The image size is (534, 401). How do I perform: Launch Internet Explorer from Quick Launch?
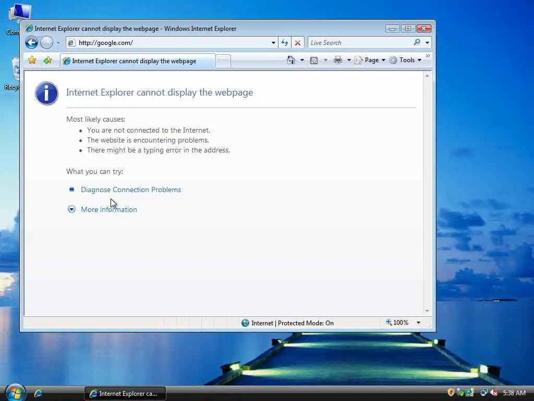click(38, 393)
